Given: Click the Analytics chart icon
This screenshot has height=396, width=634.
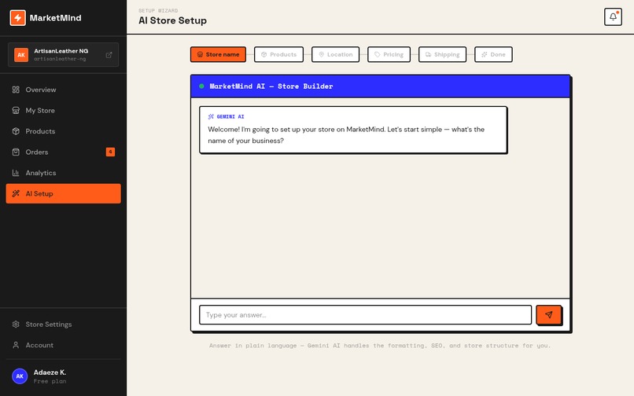Looking at the screenshot, I should (16, 173).
